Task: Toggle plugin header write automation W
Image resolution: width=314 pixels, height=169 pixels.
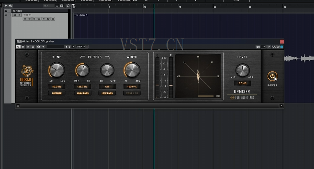Action: tap(33, 47)
